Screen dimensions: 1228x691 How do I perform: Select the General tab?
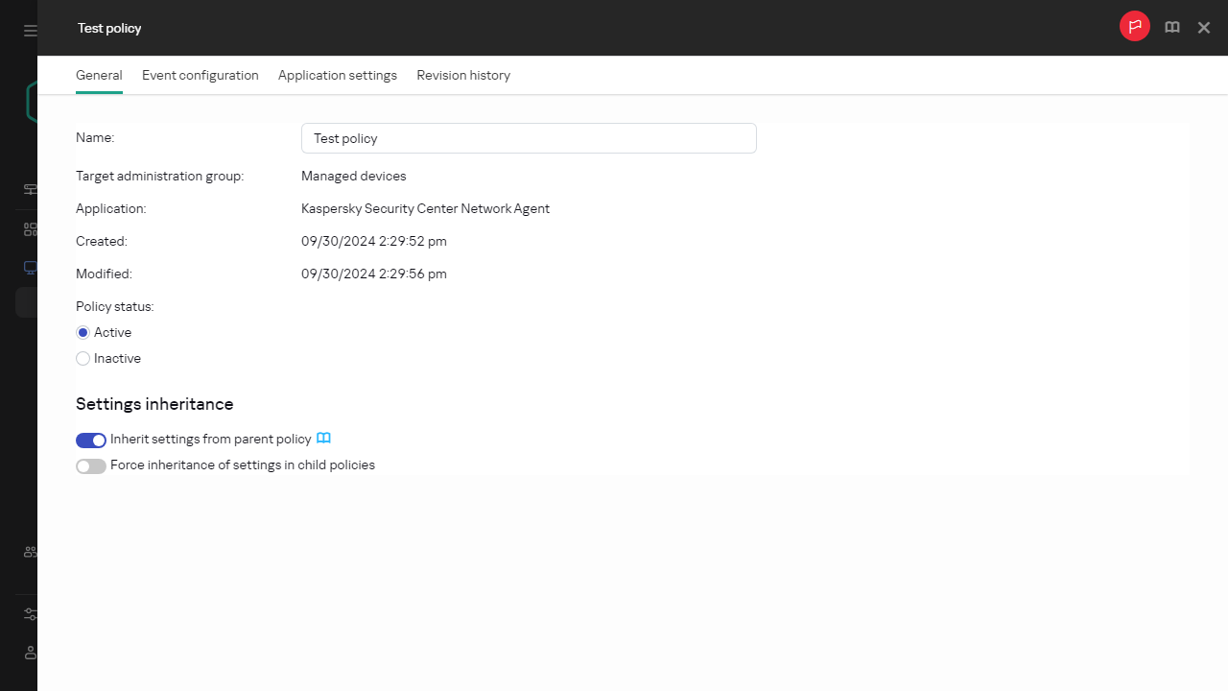[99, 75]
